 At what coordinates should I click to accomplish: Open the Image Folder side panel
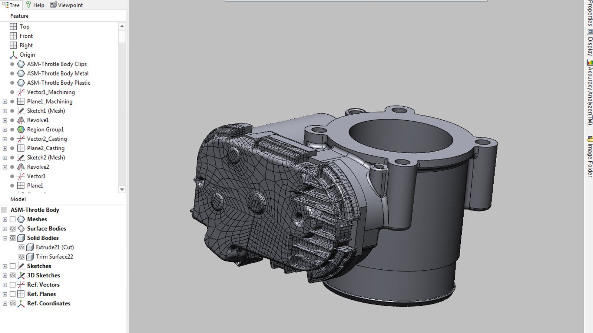tap(590, 157)
